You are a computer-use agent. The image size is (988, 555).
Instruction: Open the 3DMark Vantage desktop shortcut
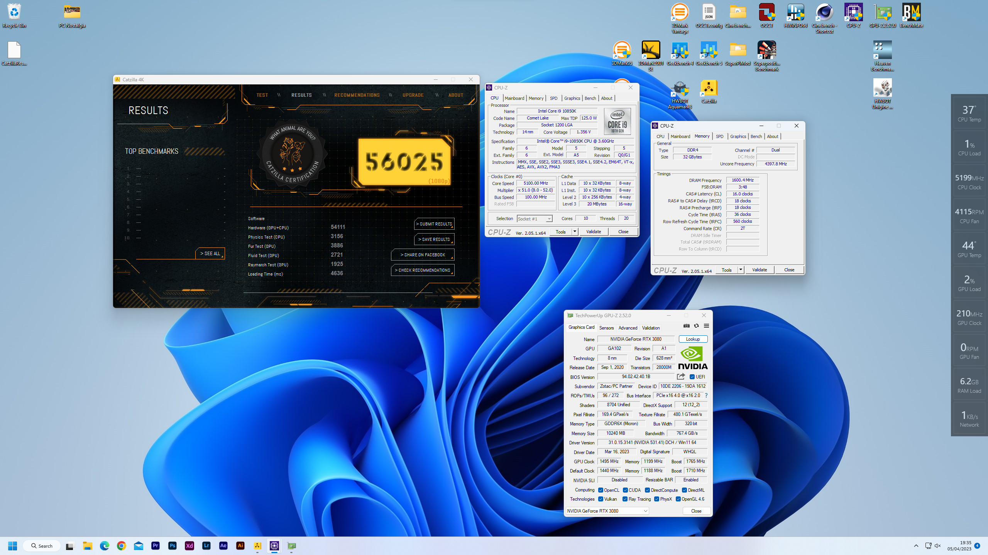pos(680,18)
